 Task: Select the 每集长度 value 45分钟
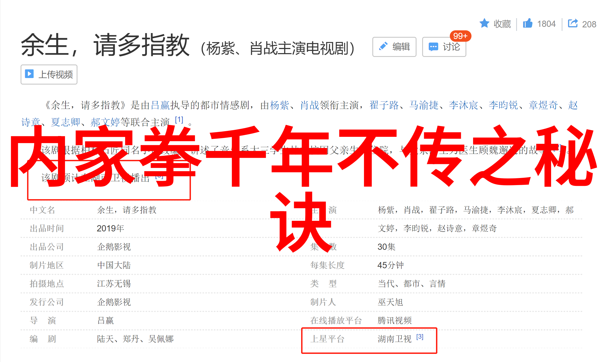click(x=391, y=265)
